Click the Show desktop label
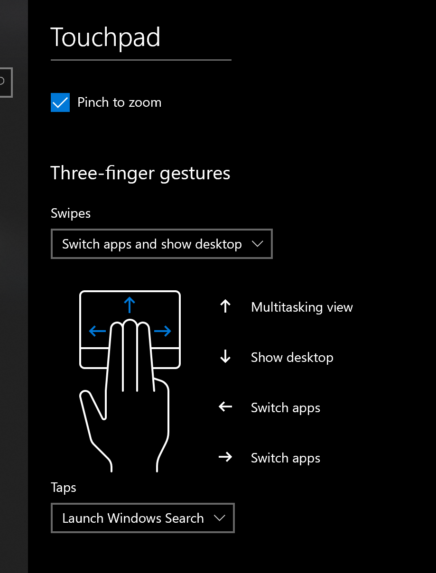The width and height of the screenshot is (436, 573). coord(292,357)
